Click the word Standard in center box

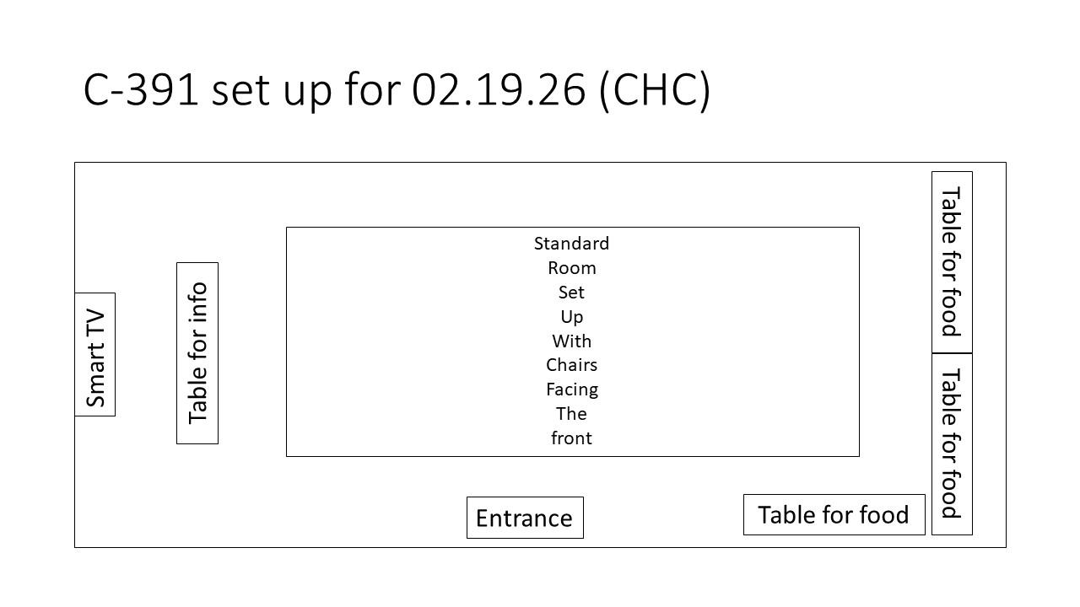tap(571, 244)
